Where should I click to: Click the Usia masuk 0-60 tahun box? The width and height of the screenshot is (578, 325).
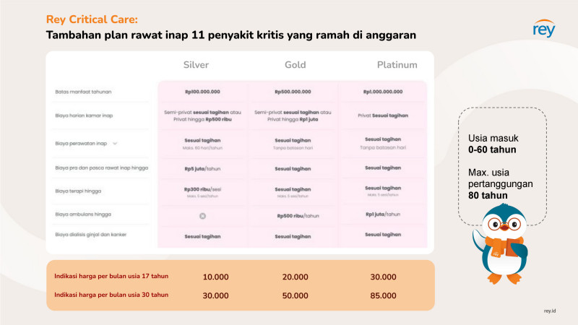pos(502,166)
